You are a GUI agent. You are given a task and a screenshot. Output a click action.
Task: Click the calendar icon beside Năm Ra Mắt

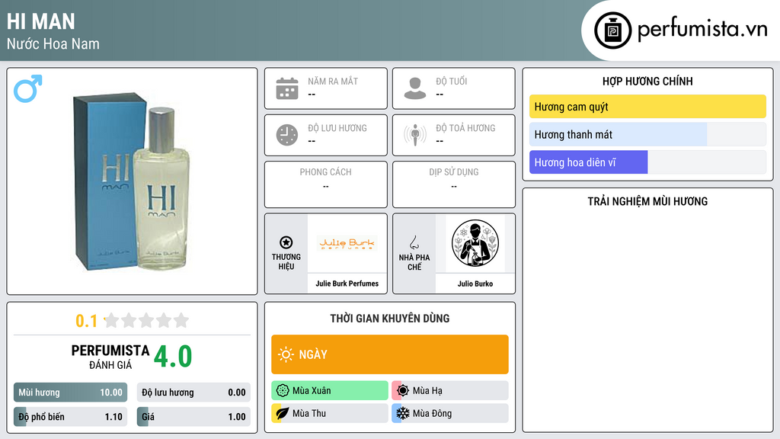287,88
